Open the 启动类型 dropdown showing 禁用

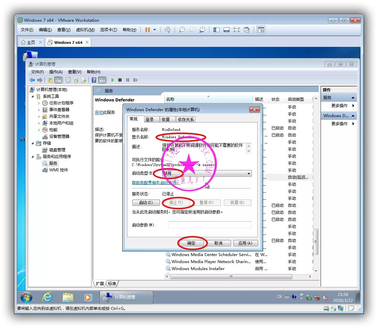[206, 173]
